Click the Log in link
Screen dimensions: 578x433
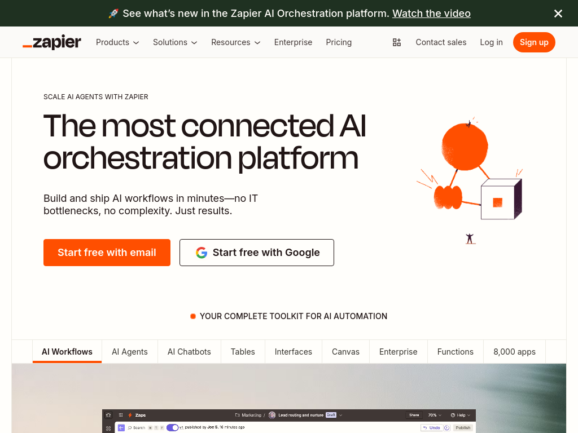pos(491,42)
